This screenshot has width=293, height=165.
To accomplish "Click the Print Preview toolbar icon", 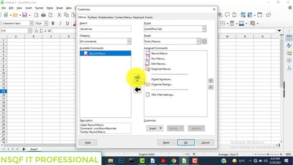I will pos(50,15).
